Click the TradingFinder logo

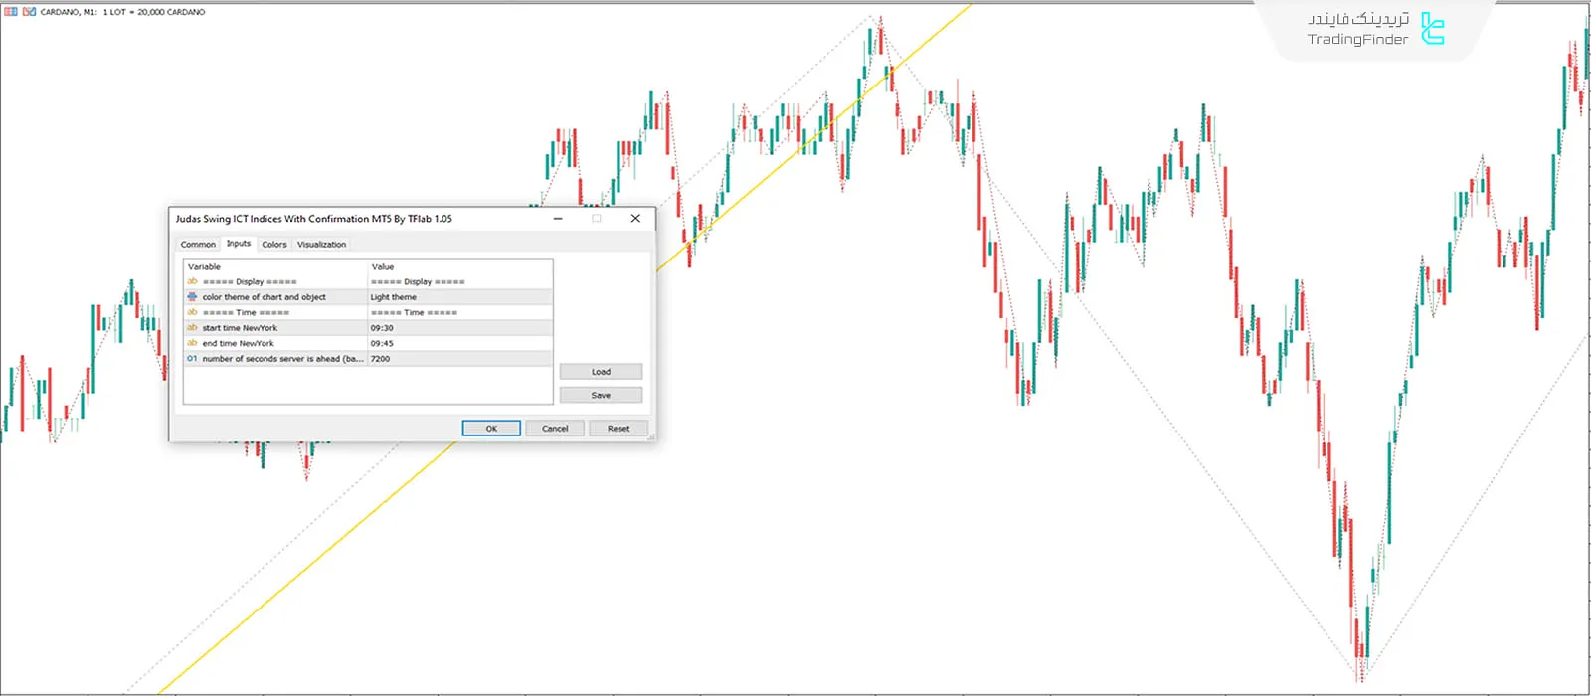click(x=1432, y=30)
